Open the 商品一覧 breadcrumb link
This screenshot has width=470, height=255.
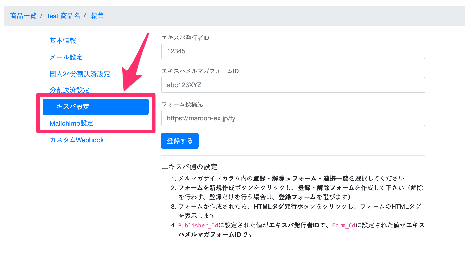click(x=23, y=16)
